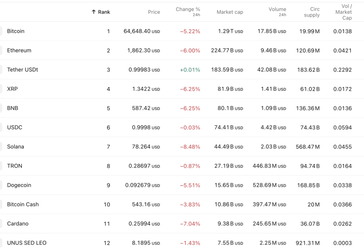Image resolution: width=364 pixels, height=251 pixels.
Task: Open the USDC coin link
Action: [15, 128]
